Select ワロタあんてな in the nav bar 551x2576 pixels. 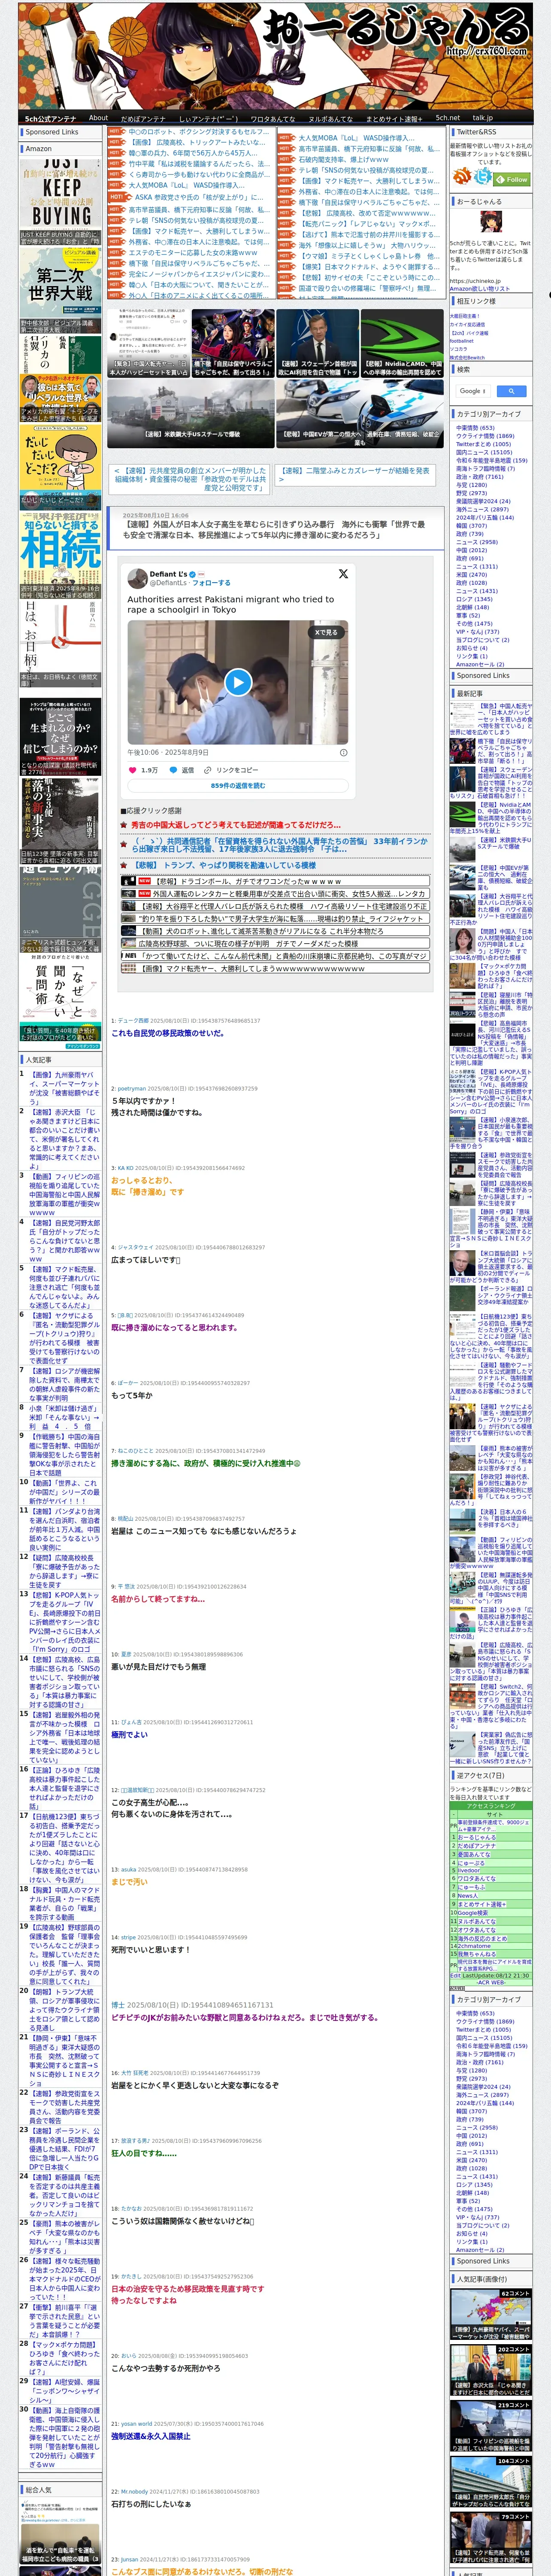pos(272,118)
